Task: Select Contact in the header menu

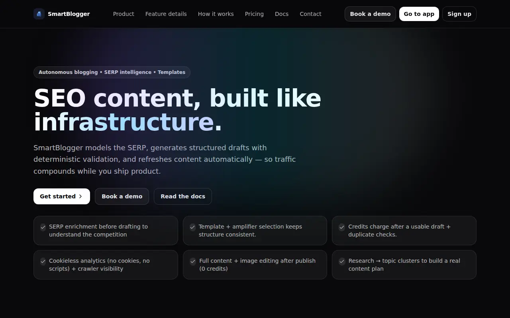Action: tap(310, 14)
